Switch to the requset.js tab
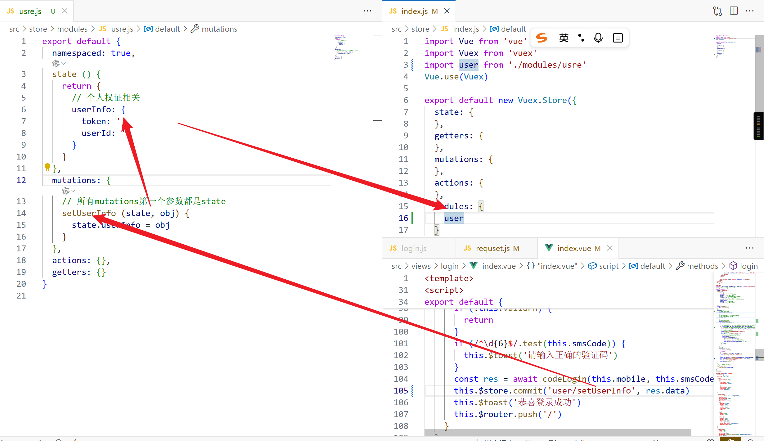Viewport: 764px width, 441px height. 492,248
